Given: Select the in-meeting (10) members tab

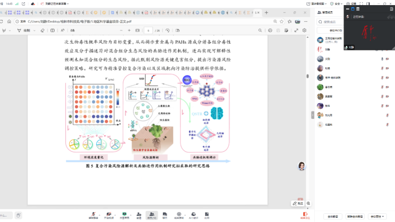Looking at the screenshot, I should tap(336, 30).
